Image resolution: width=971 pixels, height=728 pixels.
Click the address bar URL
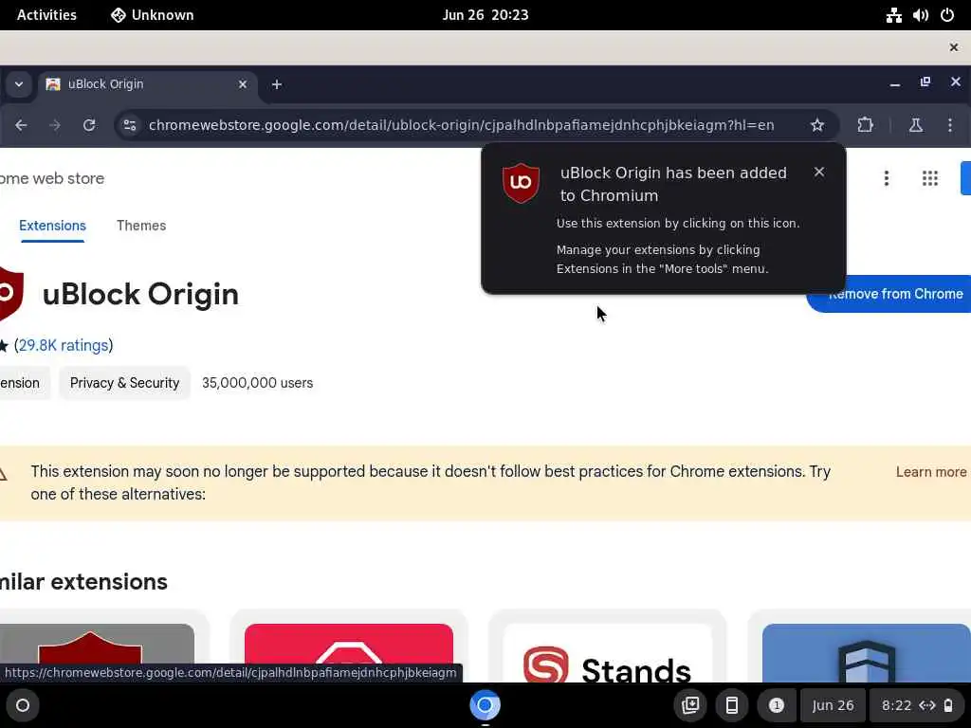(x=462, y=125)
